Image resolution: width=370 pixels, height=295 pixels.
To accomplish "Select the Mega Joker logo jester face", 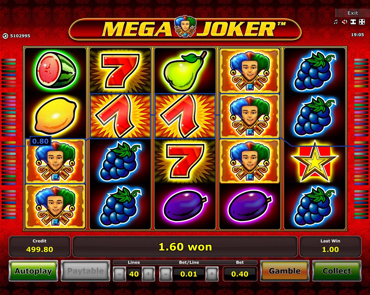I will pyautogui.click(x=185, y=27).
